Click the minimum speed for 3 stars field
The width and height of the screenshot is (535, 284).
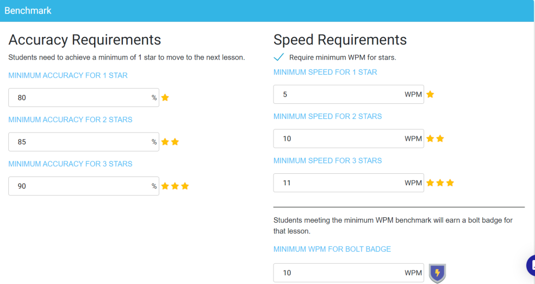(x=348, y=183)
